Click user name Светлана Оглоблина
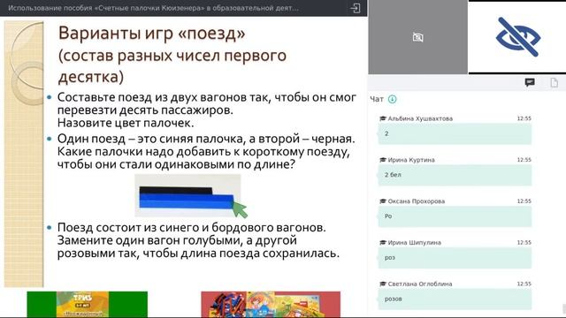This screenshot has height=318, width=566. click(x=420, y=284)
